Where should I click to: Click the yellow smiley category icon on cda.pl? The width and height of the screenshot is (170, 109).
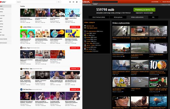click(85, 35)
